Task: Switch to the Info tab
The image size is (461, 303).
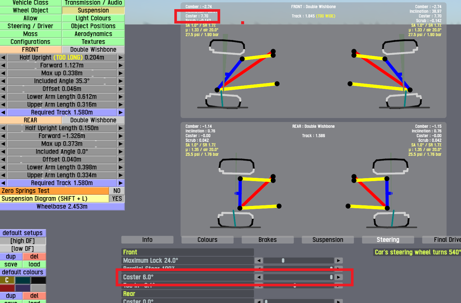Action: pos(147,240)
